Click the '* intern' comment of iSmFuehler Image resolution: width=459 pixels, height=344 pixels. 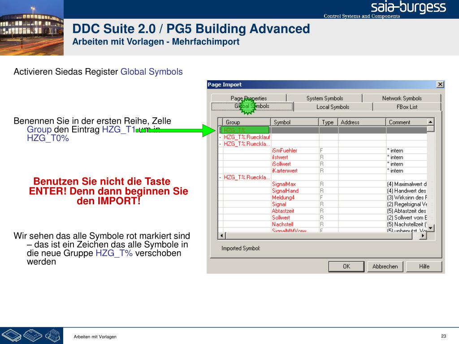tap(407, 150)
